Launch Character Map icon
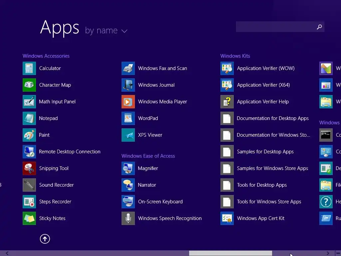This screenshot has width=341, height=256. [29, 85]
